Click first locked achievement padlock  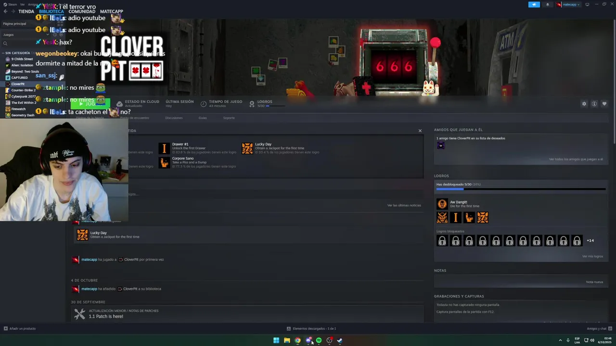(442, 241)
